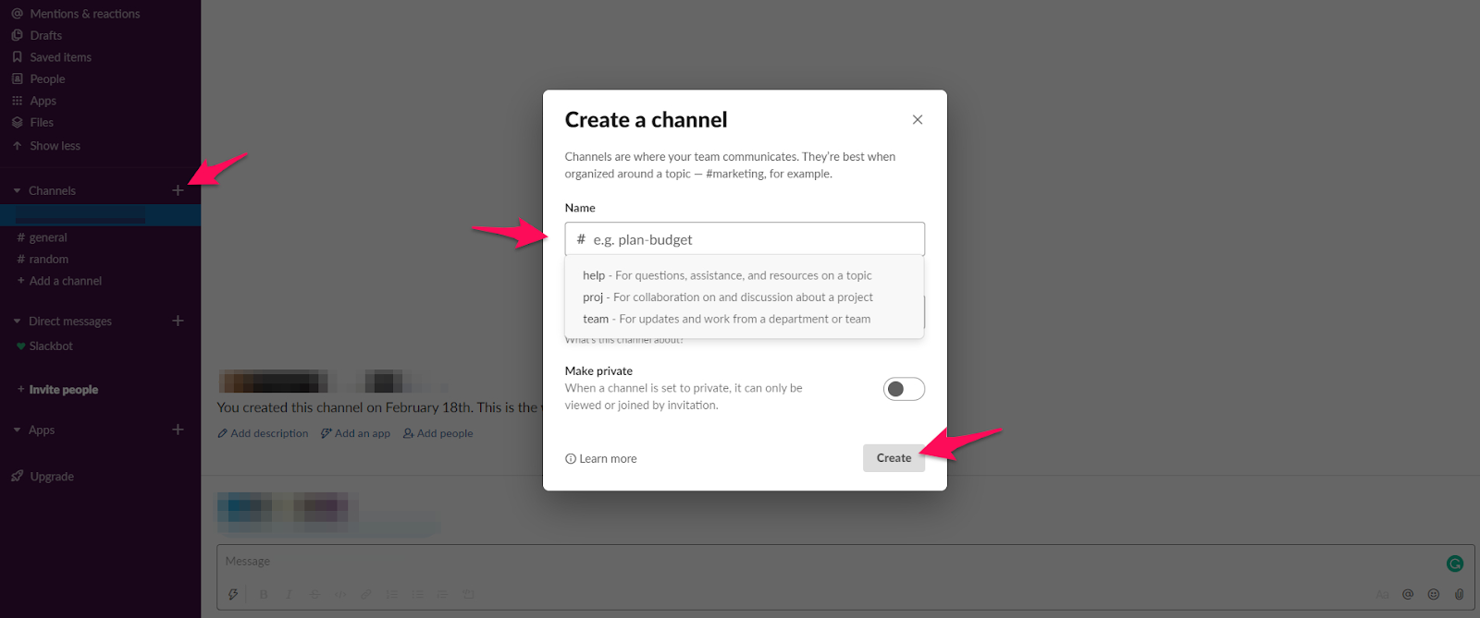
Task: Open Saved items in sidebar
Action: [52, 57]
